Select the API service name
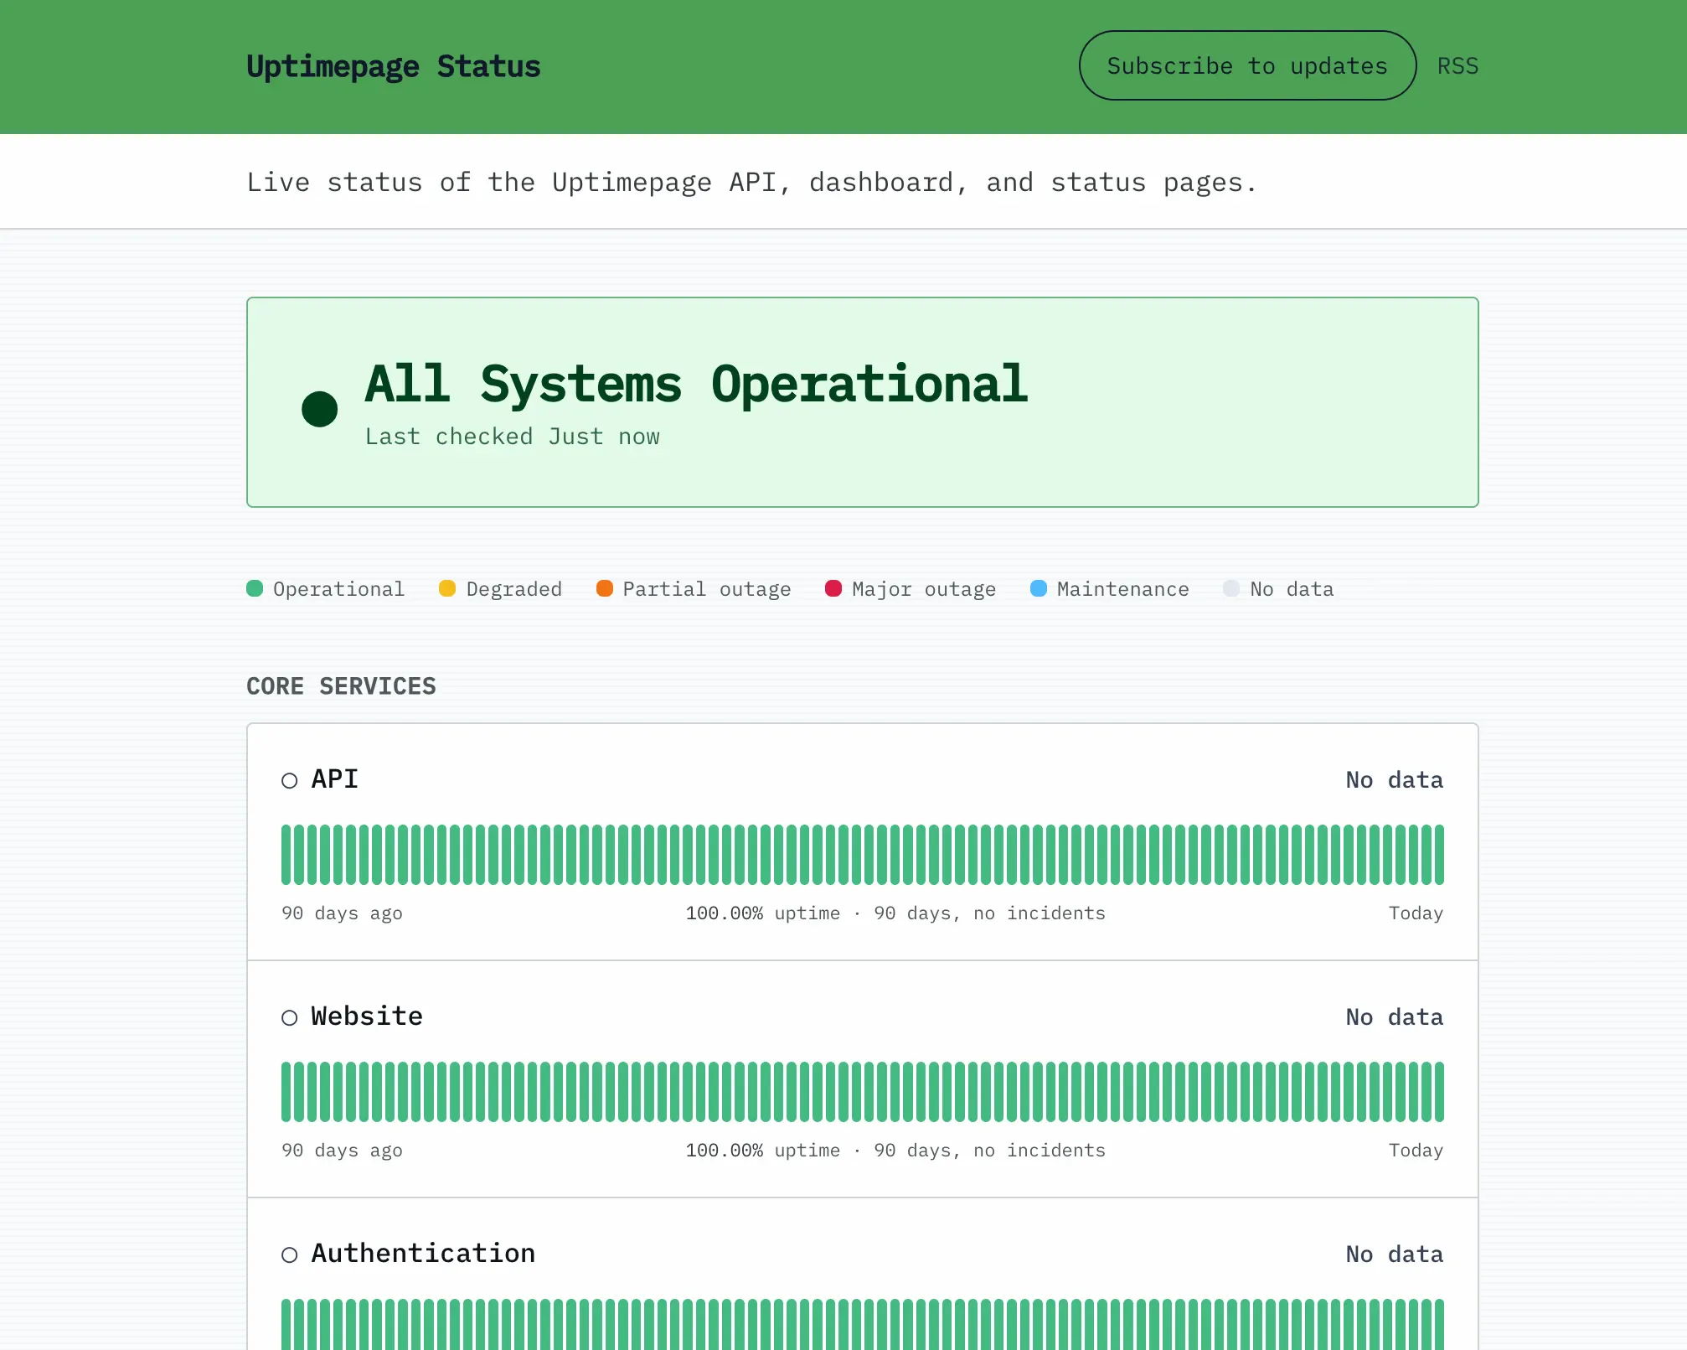 [x=335, y=779]
